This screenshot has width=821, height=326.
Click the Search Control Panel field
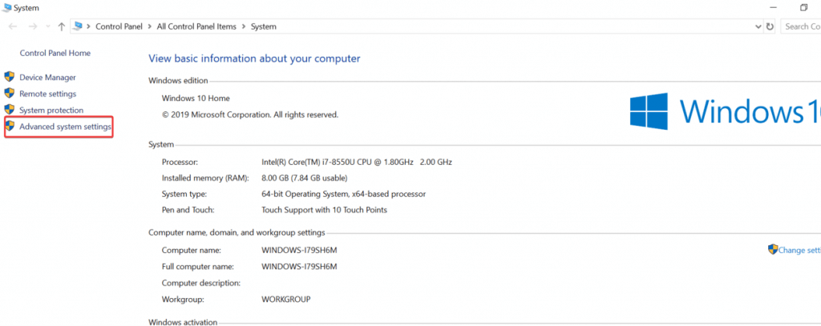[801, 26]
